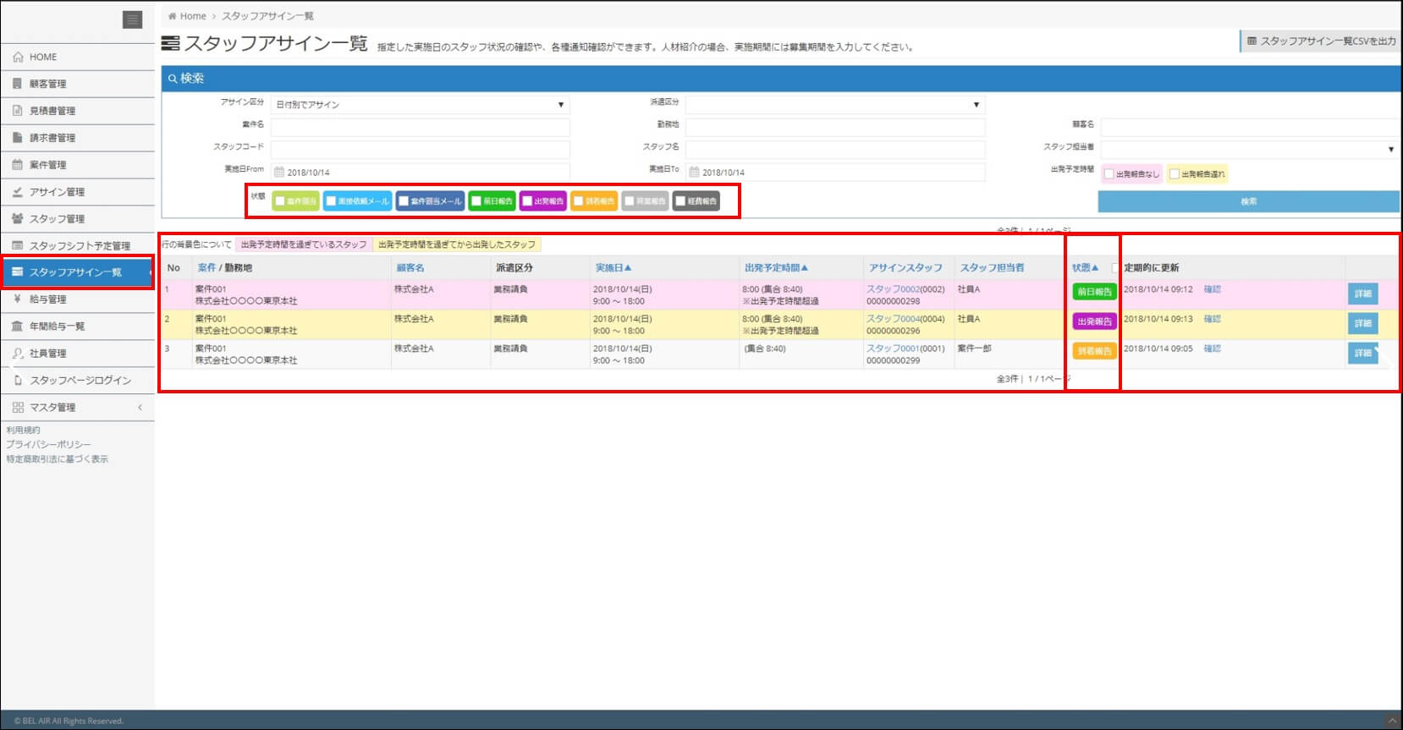
Task: Click the 顧客管理 building icon
Action: click(18, 84)
